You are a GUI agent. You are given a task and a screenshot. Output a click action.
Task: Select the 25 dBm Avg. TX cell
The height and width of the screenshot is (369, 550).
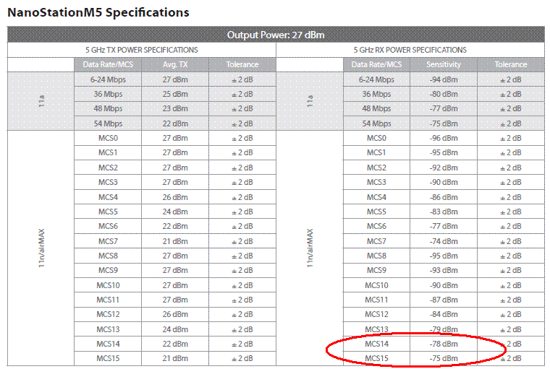[x=174, y=94]
